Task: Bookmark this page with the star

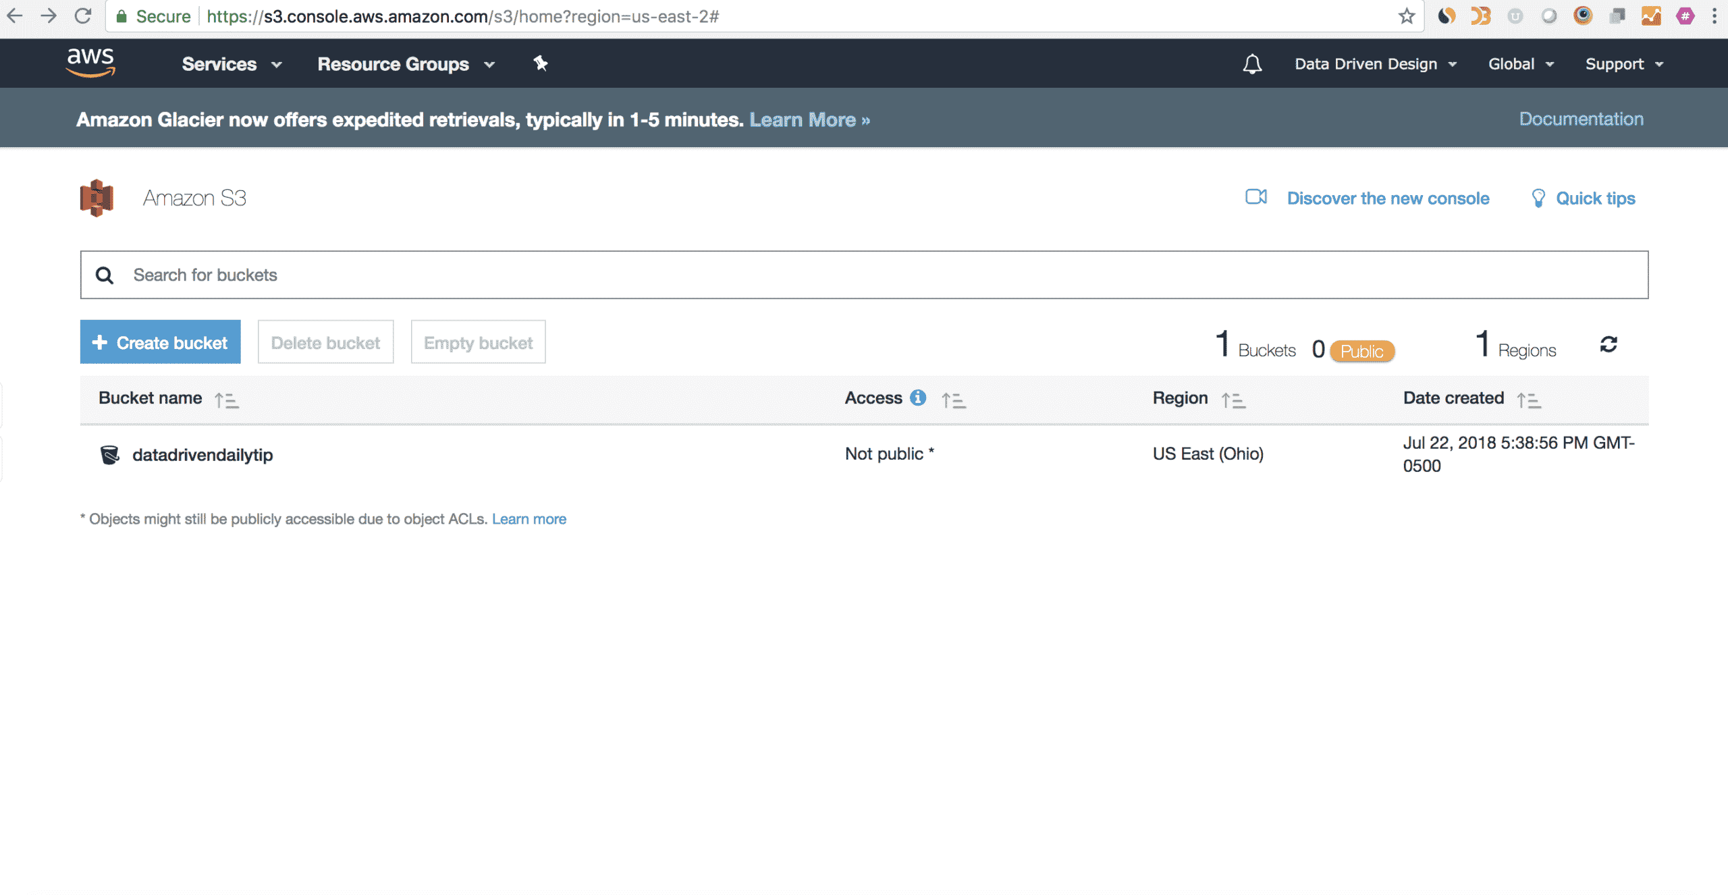Action: coord(1407,16)
